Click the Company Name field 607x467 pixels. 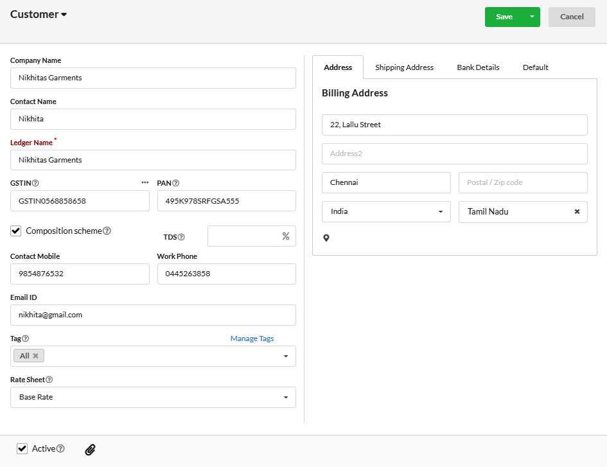[153, 78]
